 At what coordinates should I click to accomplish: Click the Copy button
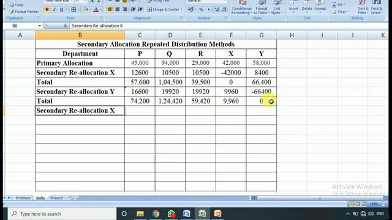tap(17, 4)
